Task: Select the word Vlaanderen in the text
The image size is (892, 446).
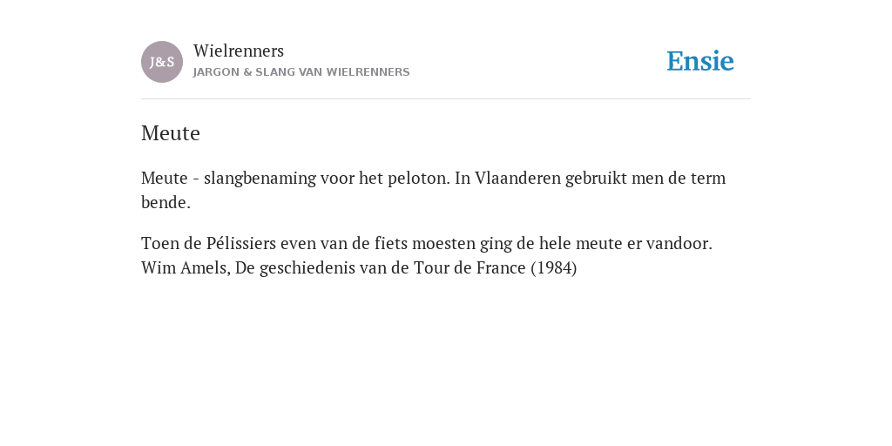Action: (517, 178)
